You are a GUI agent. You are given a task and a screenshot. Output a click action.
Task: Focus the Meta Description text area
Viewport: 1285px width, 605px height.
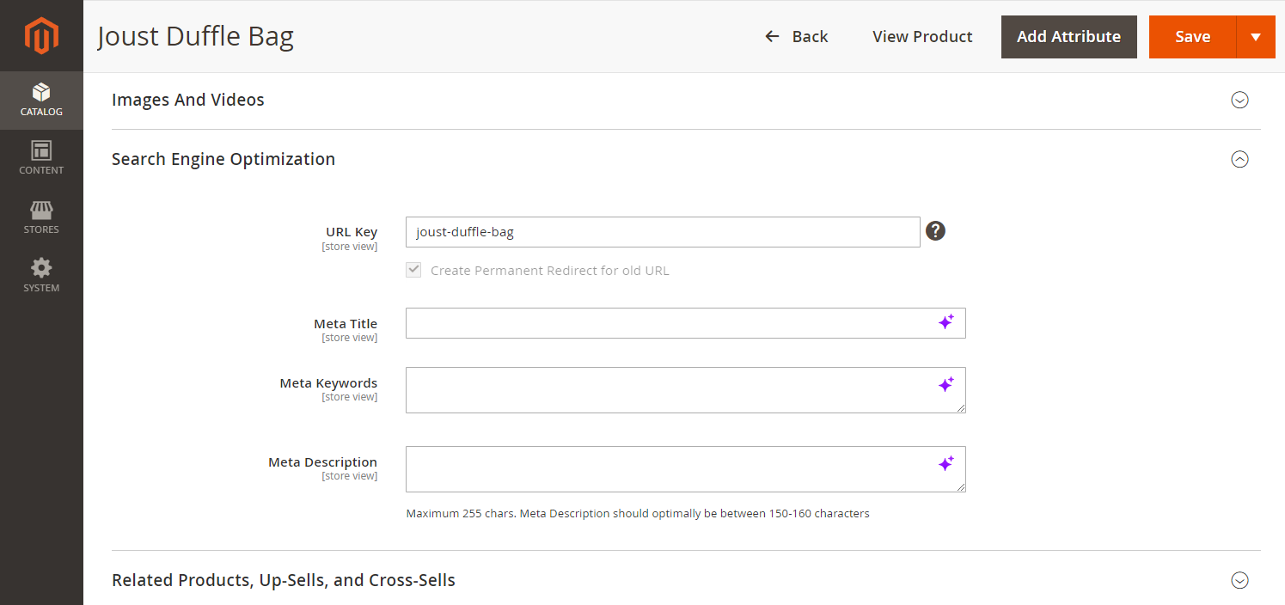click(685, 469)
